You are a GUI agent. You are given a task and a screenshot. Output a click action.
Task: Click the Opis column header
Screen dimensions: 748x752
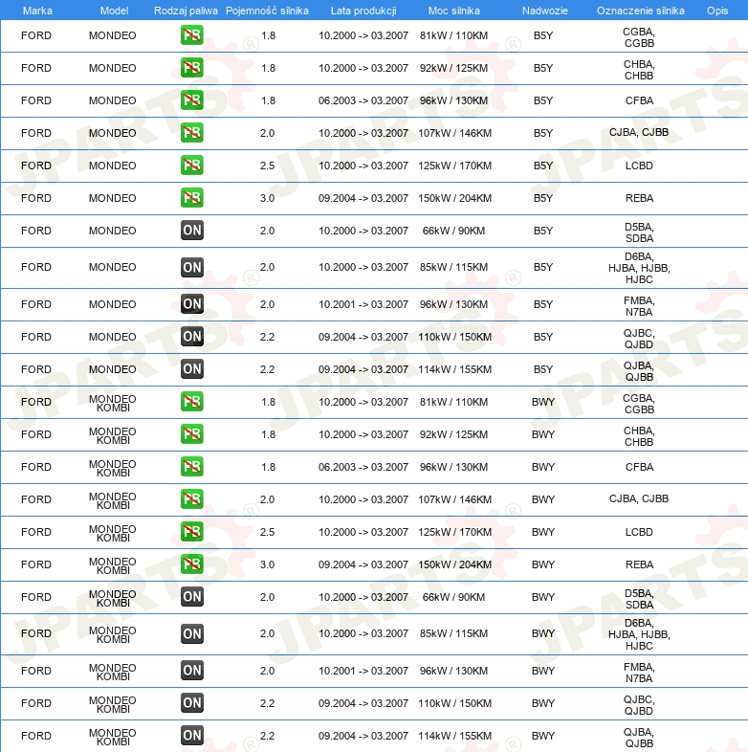tap(717, 11)
